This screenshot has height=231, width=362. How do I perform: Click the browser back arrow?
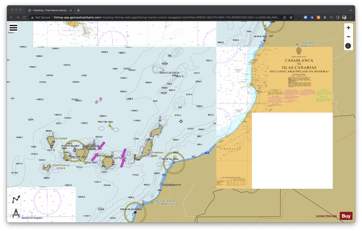tap(11, 17)
